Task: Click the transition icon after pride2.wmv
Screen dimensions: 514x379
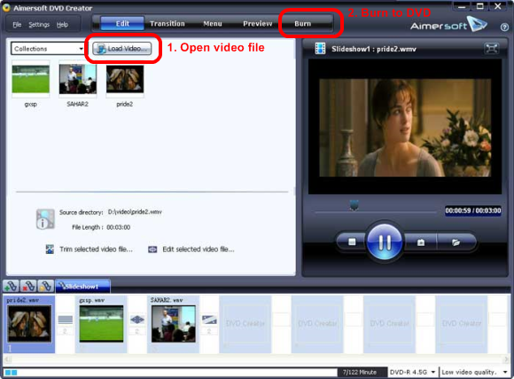Action: [x=66, y=320]
